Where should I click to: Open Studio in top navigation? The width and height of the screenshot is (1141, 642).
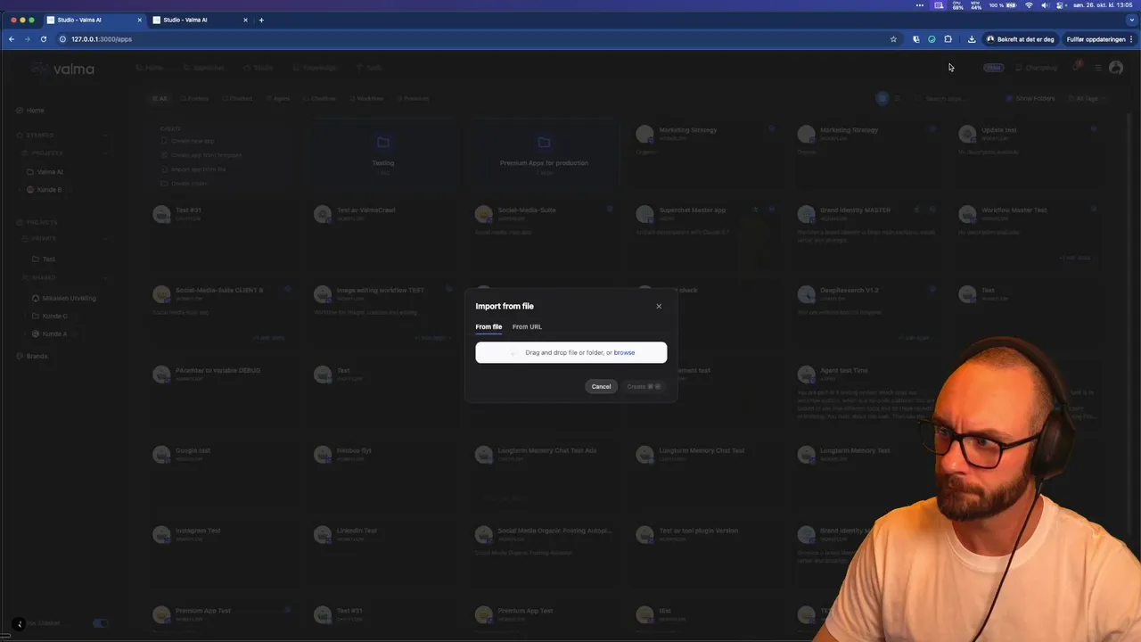259,68
